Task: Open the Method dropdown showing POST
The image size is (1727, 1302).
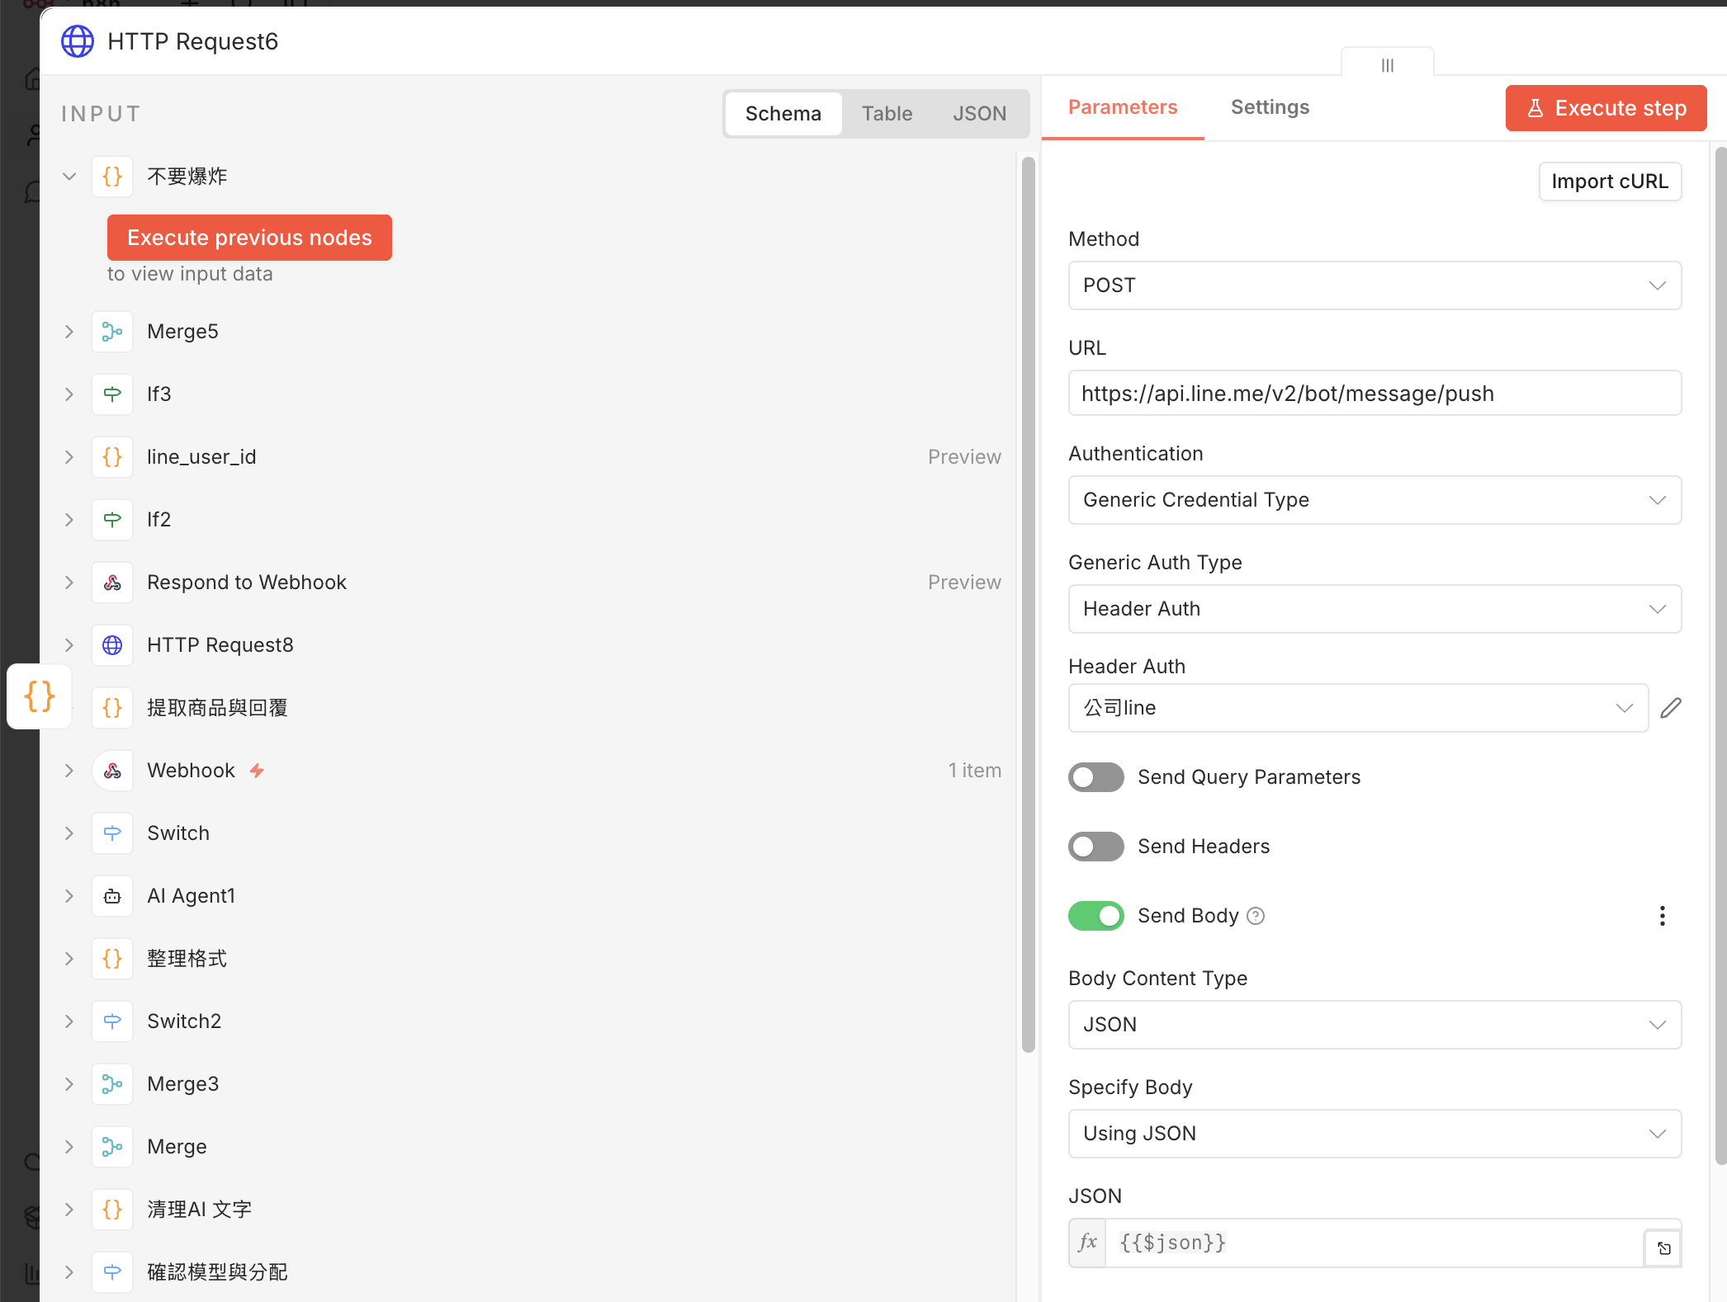Action: click(1375, 285)
